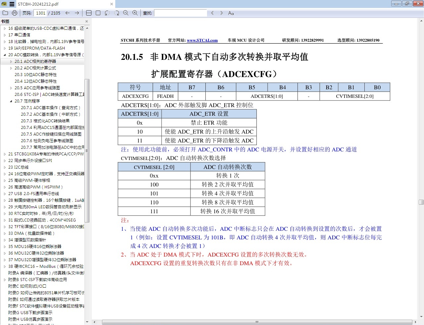Viewport: 424px width, 325px height.
Task: Expand bookmark 17 串口通信
Action: click(x=5, y=35)
